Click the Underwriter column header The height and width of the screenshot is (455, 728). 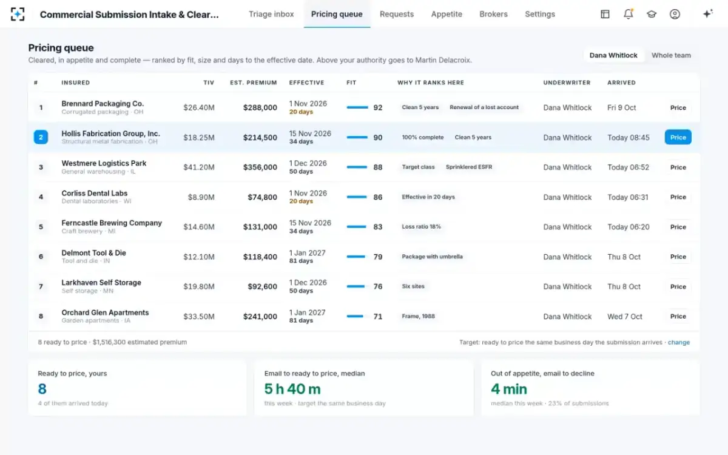(x=567, y=83)
